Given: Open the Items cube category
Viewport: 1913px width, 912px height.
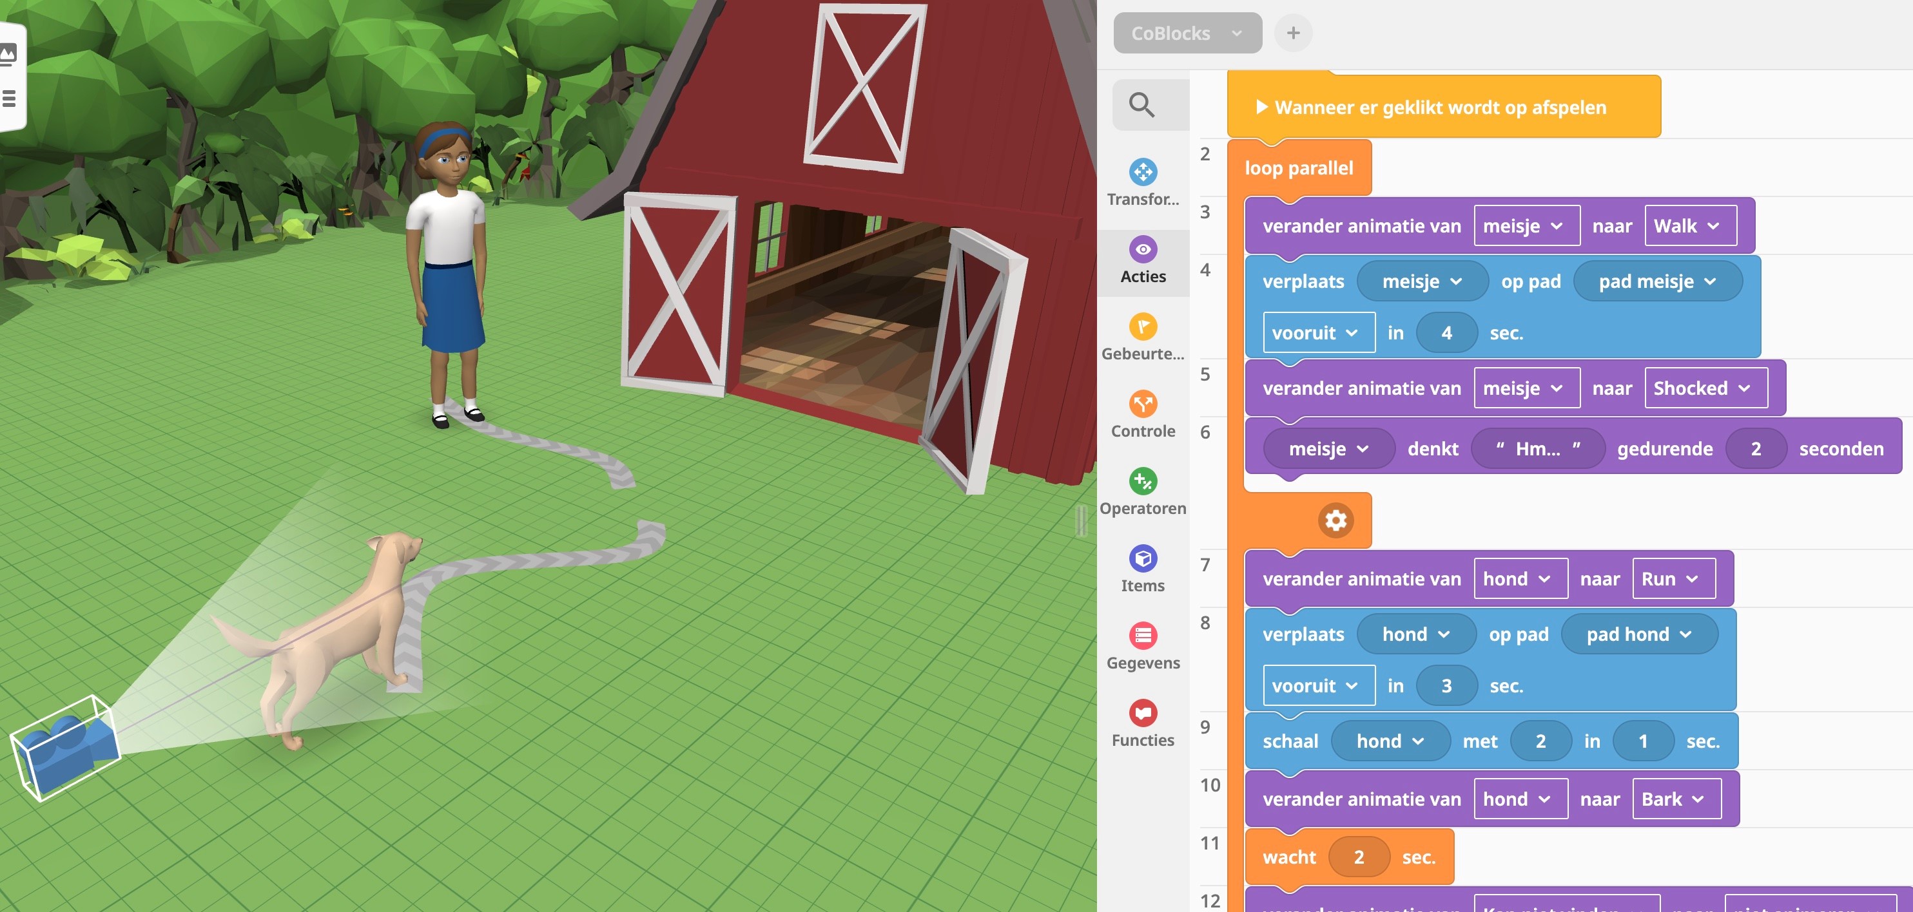Looking at the screenshot, I should (x=1142, y=570).
